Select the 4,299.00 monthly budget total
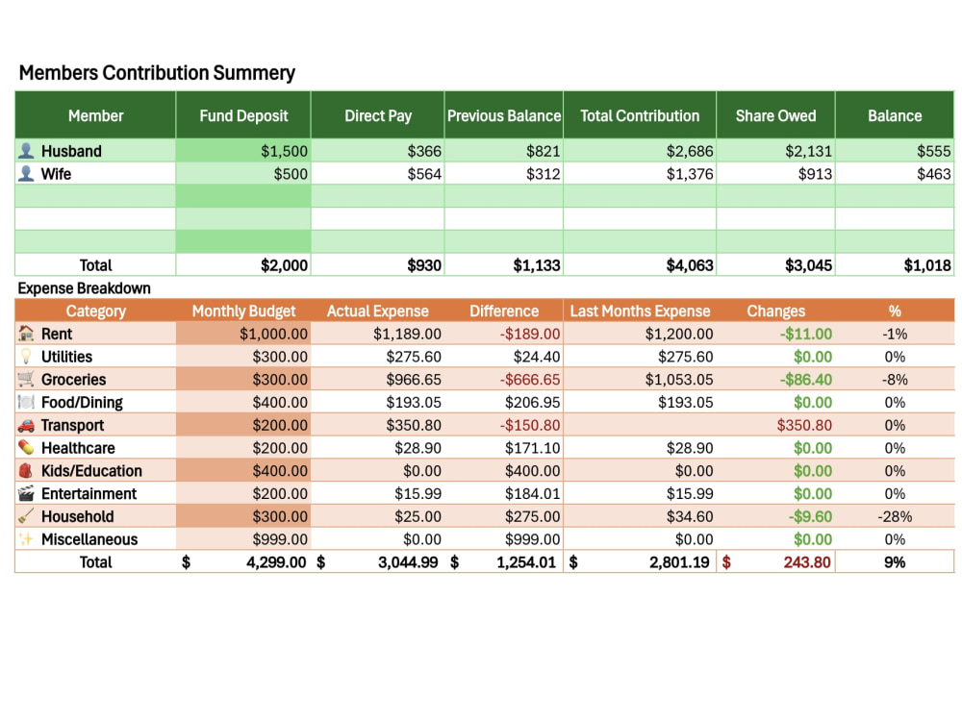Screen dimensions: 962x721 243,562
